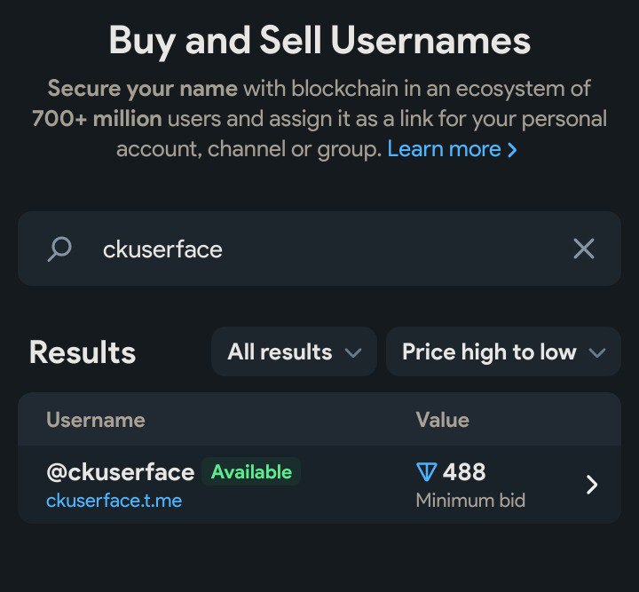This screenshot has width=639, height=592.
Task: Expand the All results filter dropdown
Action: [294, 352]
